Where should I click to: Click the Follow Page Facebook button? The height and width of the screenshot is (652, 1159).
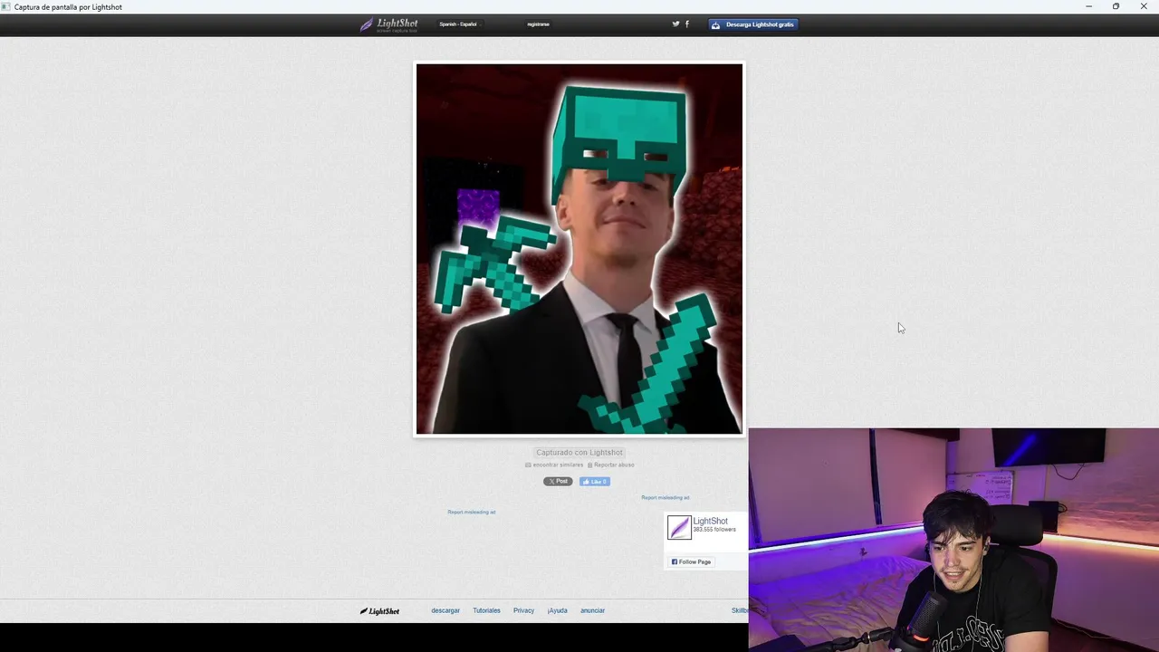click(692, 561)
